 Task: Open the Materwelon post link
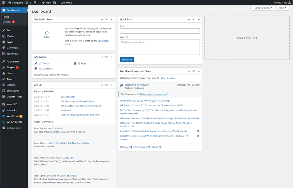click(x=67, y=110)
